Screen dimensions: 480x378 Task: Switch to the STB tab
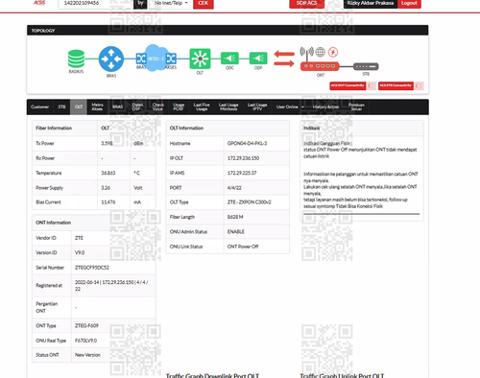click(61, 106)
